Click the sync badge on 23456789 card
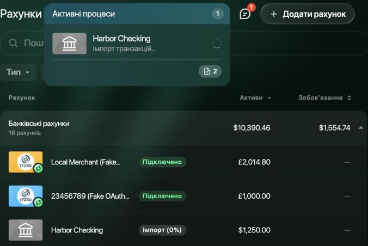 point(38,202)
